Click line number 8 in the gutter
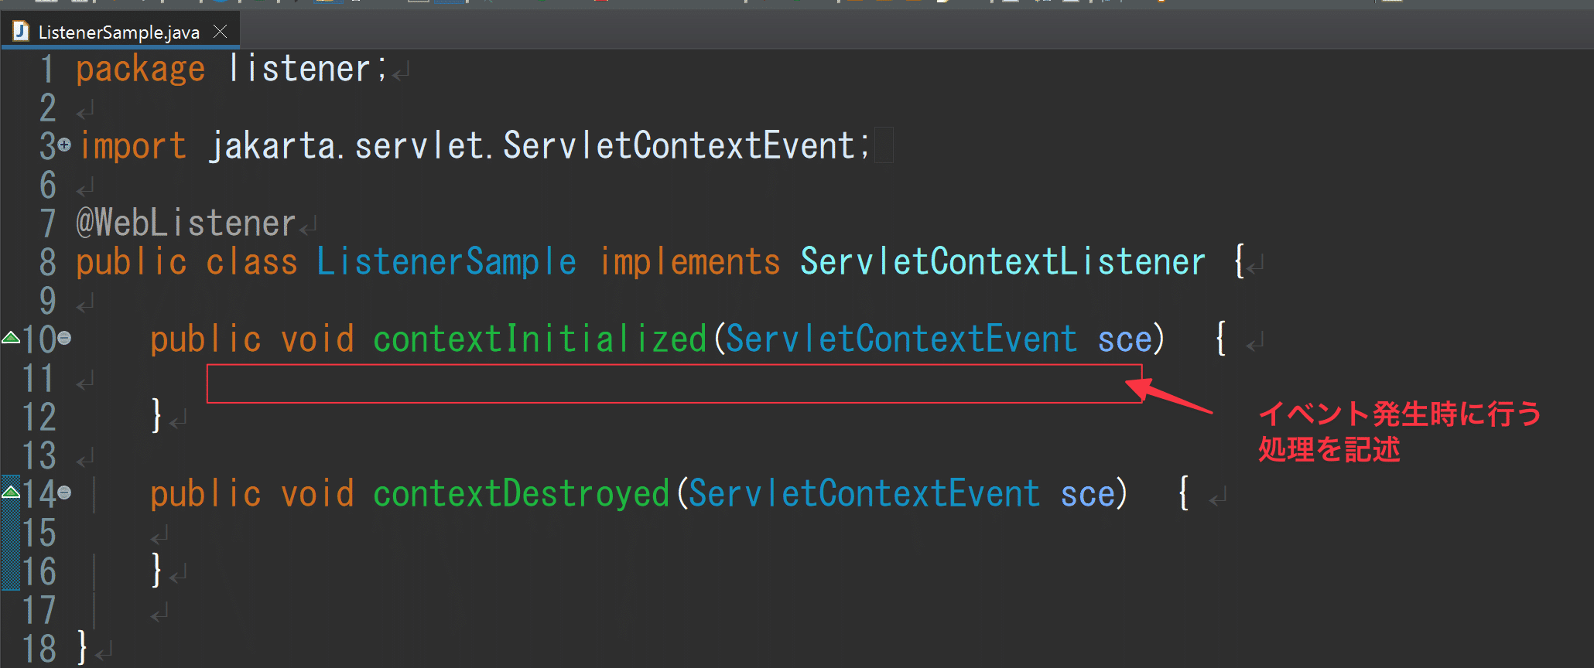This screenshot has height=668, width=1594. click(x=48, y=262)
